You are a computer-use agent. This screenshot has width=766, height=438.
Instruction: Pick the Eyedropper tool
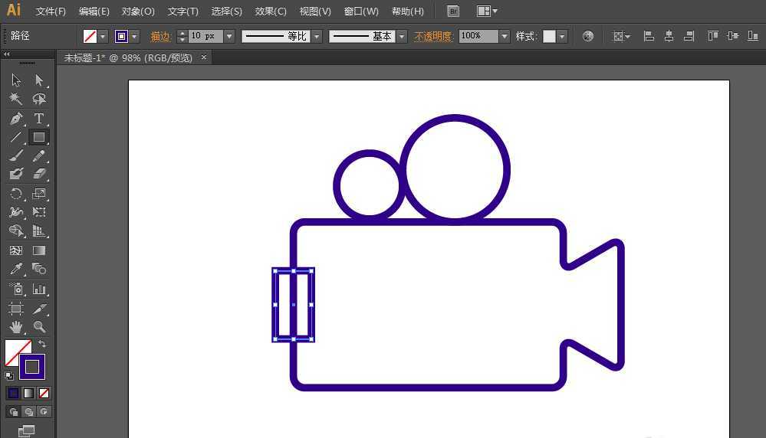[15, 269]
